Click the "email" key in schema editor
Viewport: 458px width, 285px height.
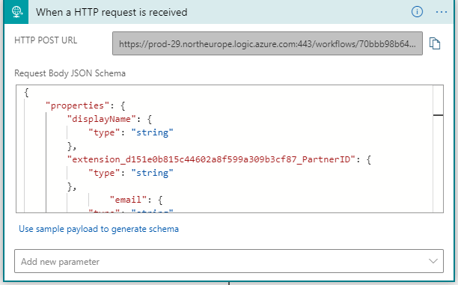(x=128, y=200)
